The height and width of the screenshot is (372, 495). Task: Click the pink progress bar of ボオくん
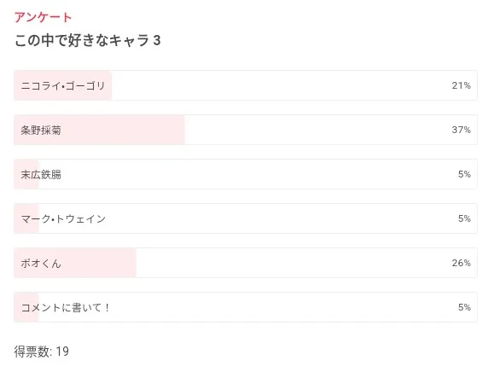(75, 263)
